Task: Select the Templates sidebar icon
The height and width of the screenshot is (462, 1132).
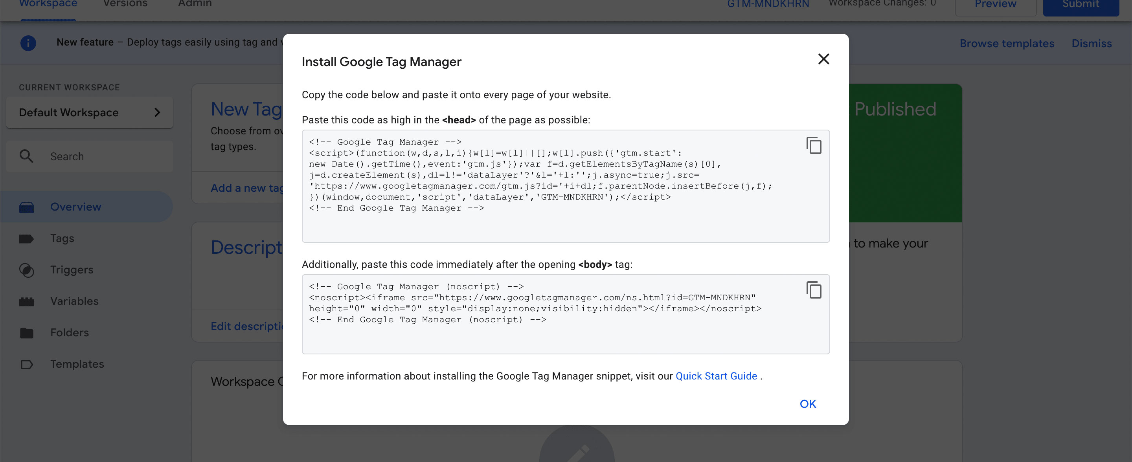Action: tap(27, 364)
